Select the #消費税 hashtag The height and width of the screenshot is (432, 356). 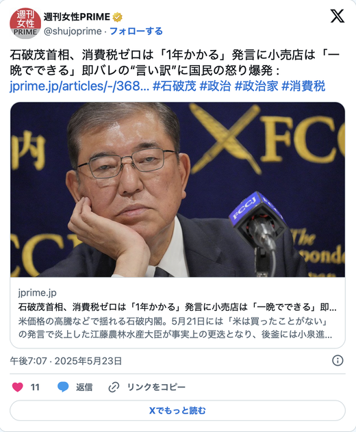pyautogui.click(x=303, y=86)
